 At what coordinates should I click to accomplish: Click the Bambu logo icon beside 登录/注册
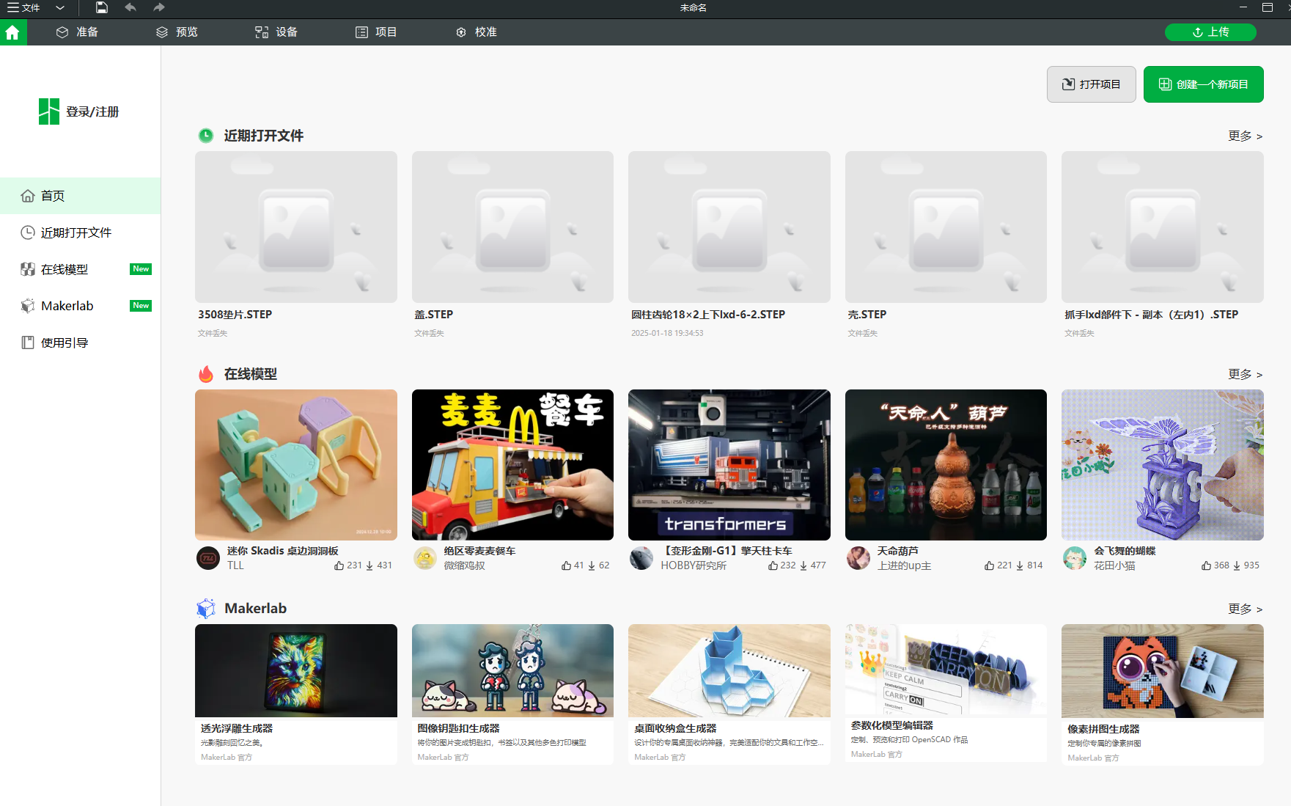coord(49,111)
